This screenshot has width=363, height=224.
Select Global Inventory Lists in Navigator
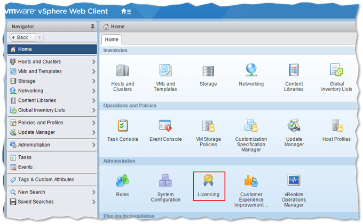[x=52, y=110]
